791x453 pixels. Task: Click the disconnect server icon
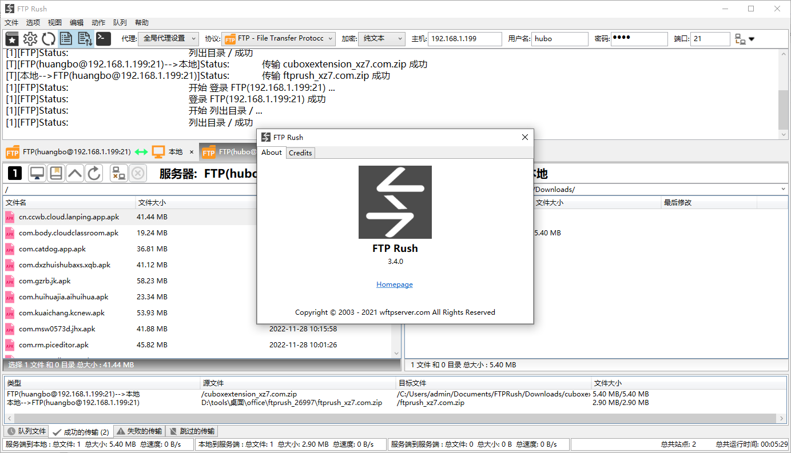[119, 173]
